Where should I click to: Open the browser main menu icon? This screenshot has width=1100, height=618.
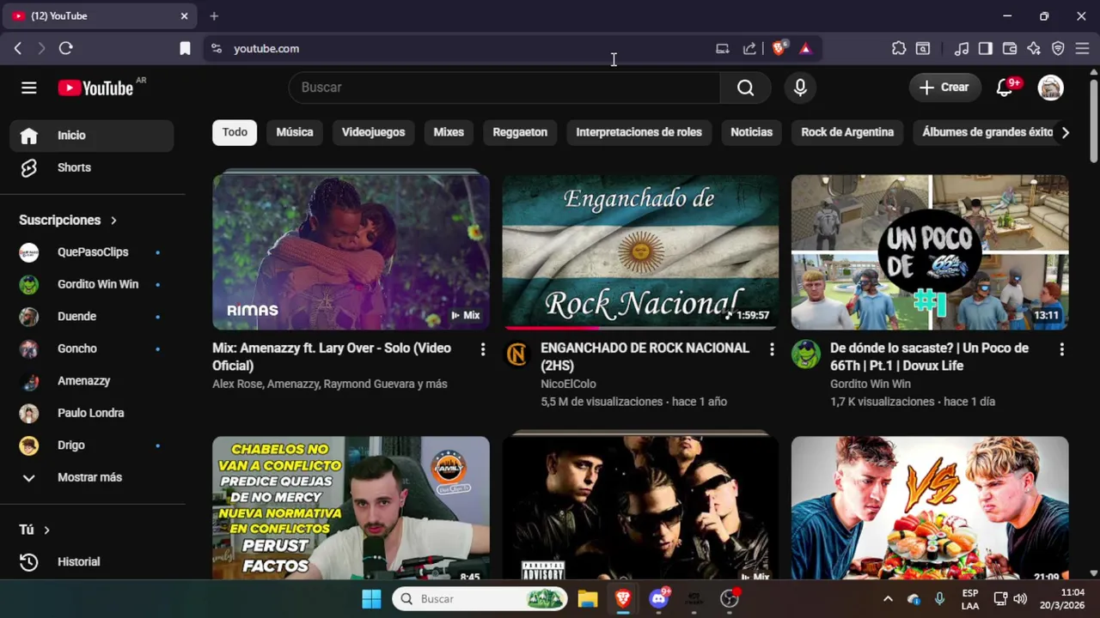(x=1083, y=49)
